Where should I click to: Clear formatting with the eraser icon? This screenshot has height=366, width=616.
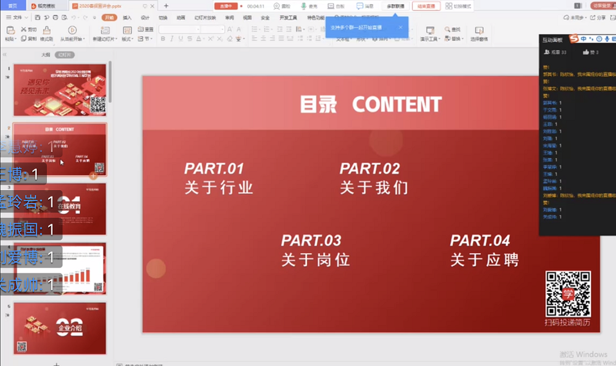230,39
